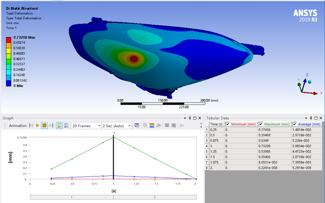Click the green maximum curve point at 0.25 s
The image size is (325, 203).
tap(51, 169)
